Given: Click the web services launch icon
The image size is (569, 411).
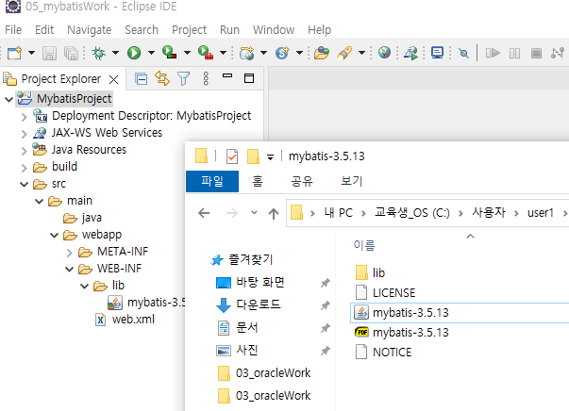Looking at the screenshot, I should [411, 54].
